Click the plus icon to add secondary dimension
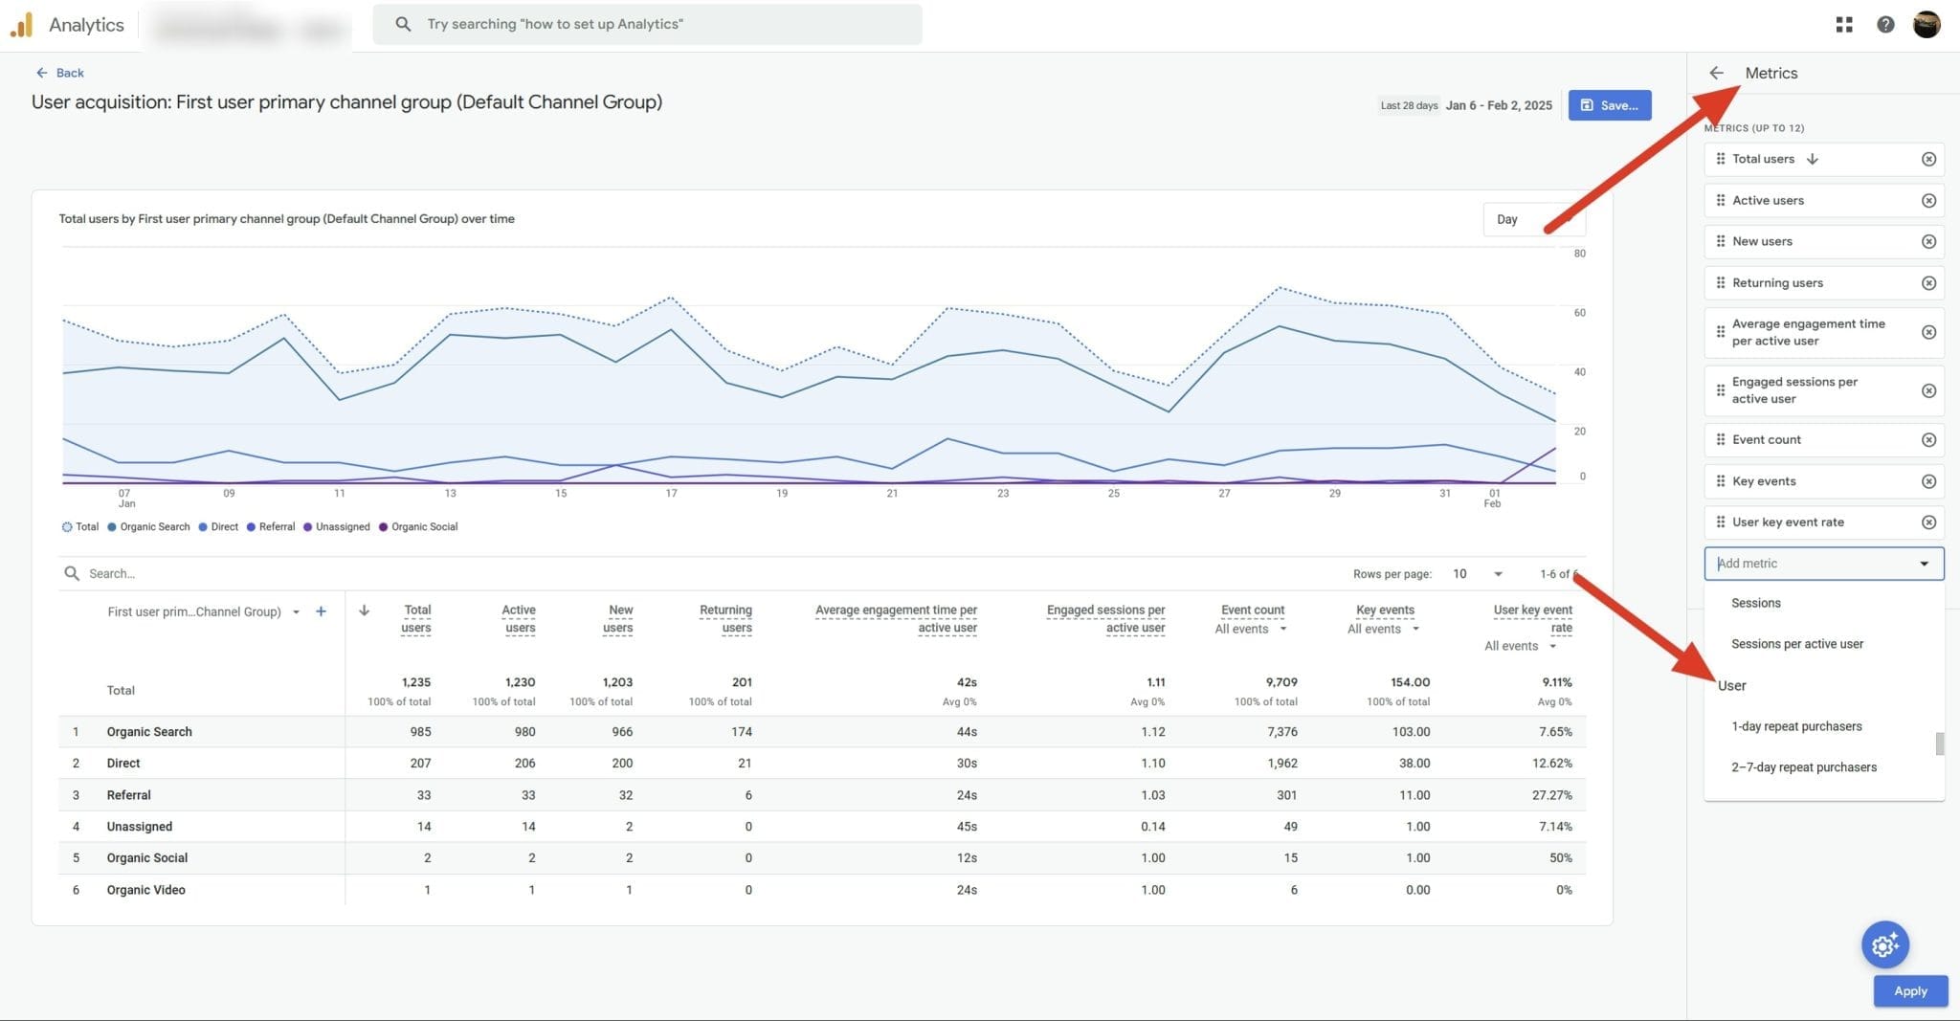1960x1021 pixels. [322, 610]
